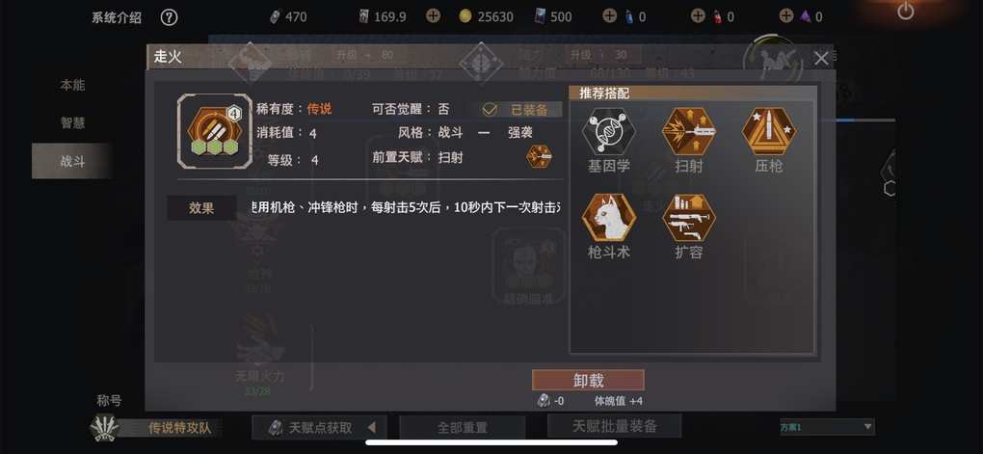Switch to the 本能 tab
The width and height of the screenshot is (983, 454).
(72, 85)
